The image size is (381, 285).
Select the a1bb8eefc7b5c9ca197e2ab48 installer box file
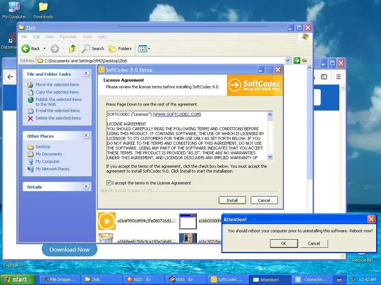click(106, 238)
